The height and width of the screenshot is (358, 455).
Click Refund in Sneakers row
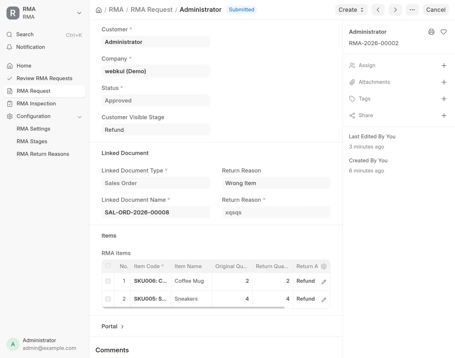(x=306, y=299)
